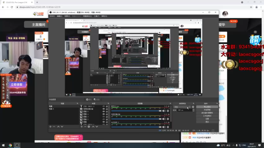
Task: Click 主直播间 tab on Douyu page
Action: (38, 25)
